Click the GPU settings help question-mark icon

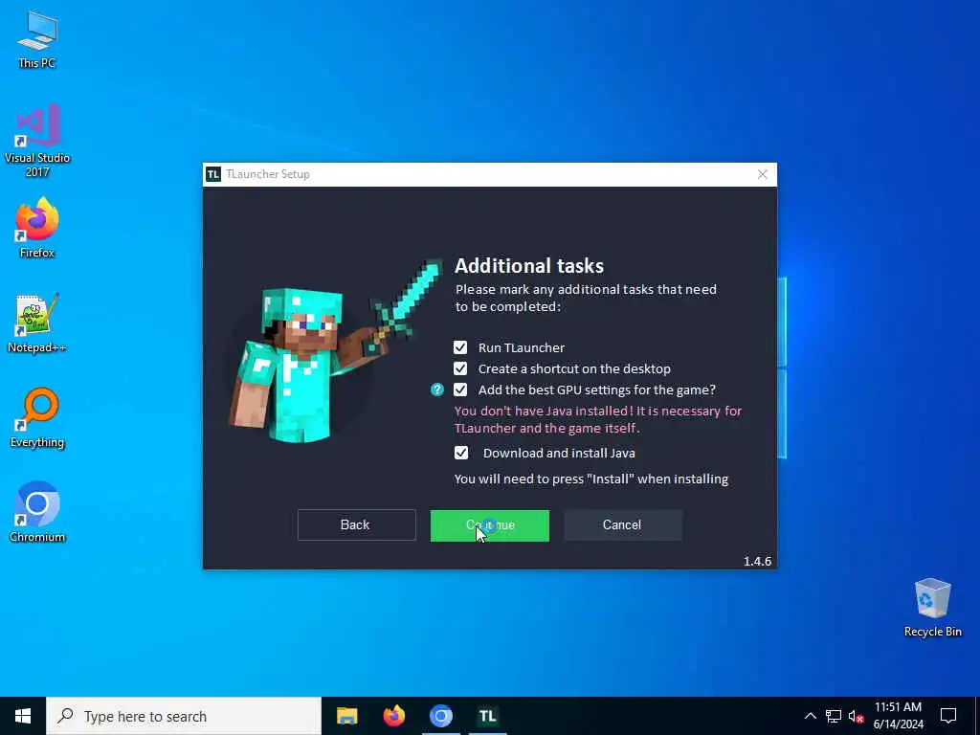[436, 390]
